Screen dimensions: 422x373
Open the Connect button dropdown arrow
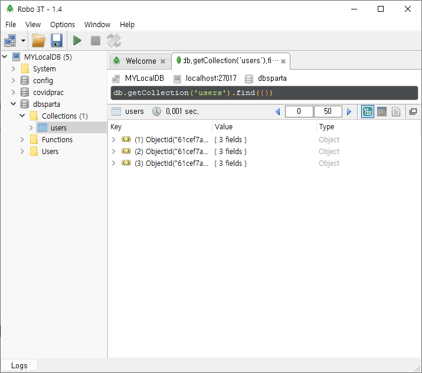coord(23,41)
